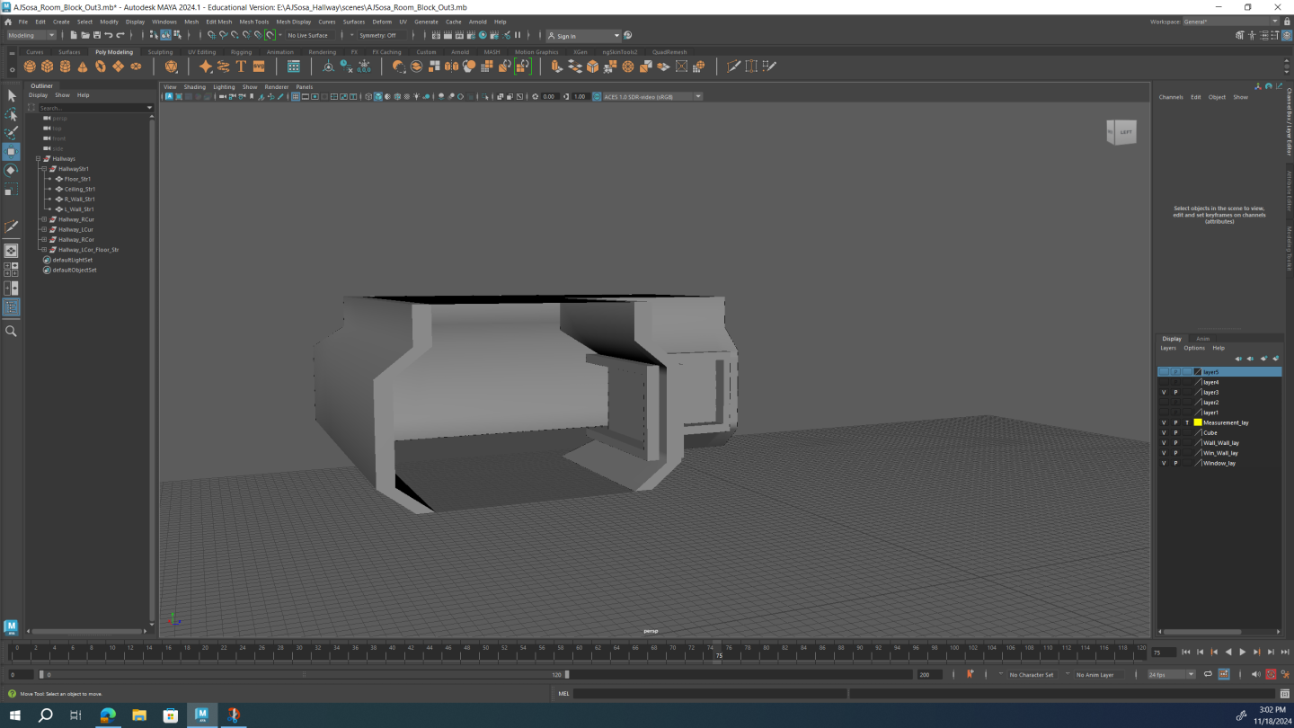The height and width of the screenshot is (728, 1294).
Task: Open the Deform menu in the menu bar
Action: (382, 22)
